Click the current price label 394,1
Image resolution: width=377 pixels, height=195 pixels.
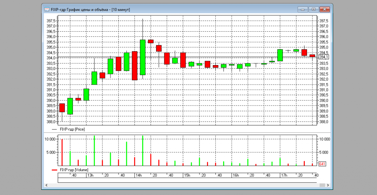tap(324, 57)
